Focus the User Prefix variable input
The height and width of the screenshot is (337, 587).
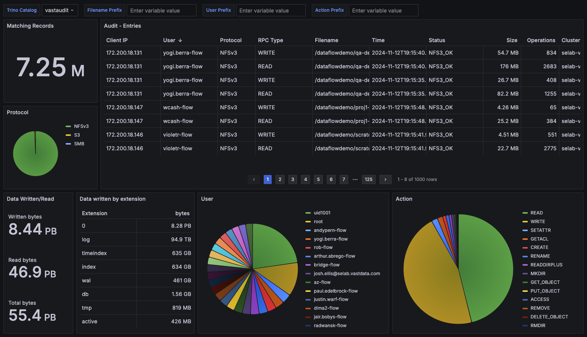(271, 10)
